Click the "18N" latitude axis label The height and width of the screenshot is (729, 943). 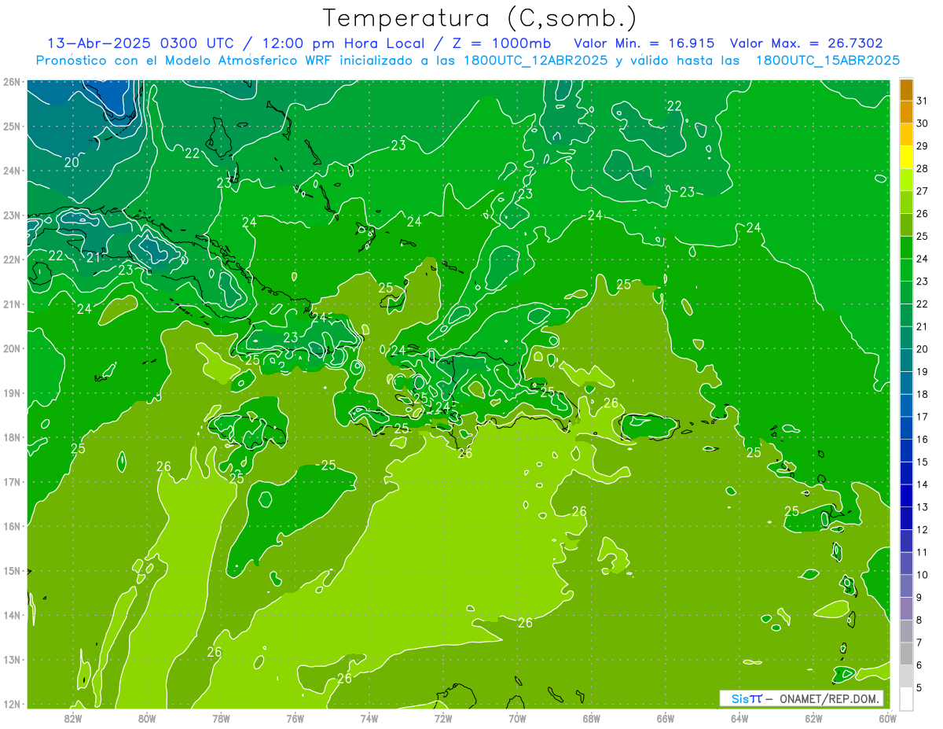[11, 437]
